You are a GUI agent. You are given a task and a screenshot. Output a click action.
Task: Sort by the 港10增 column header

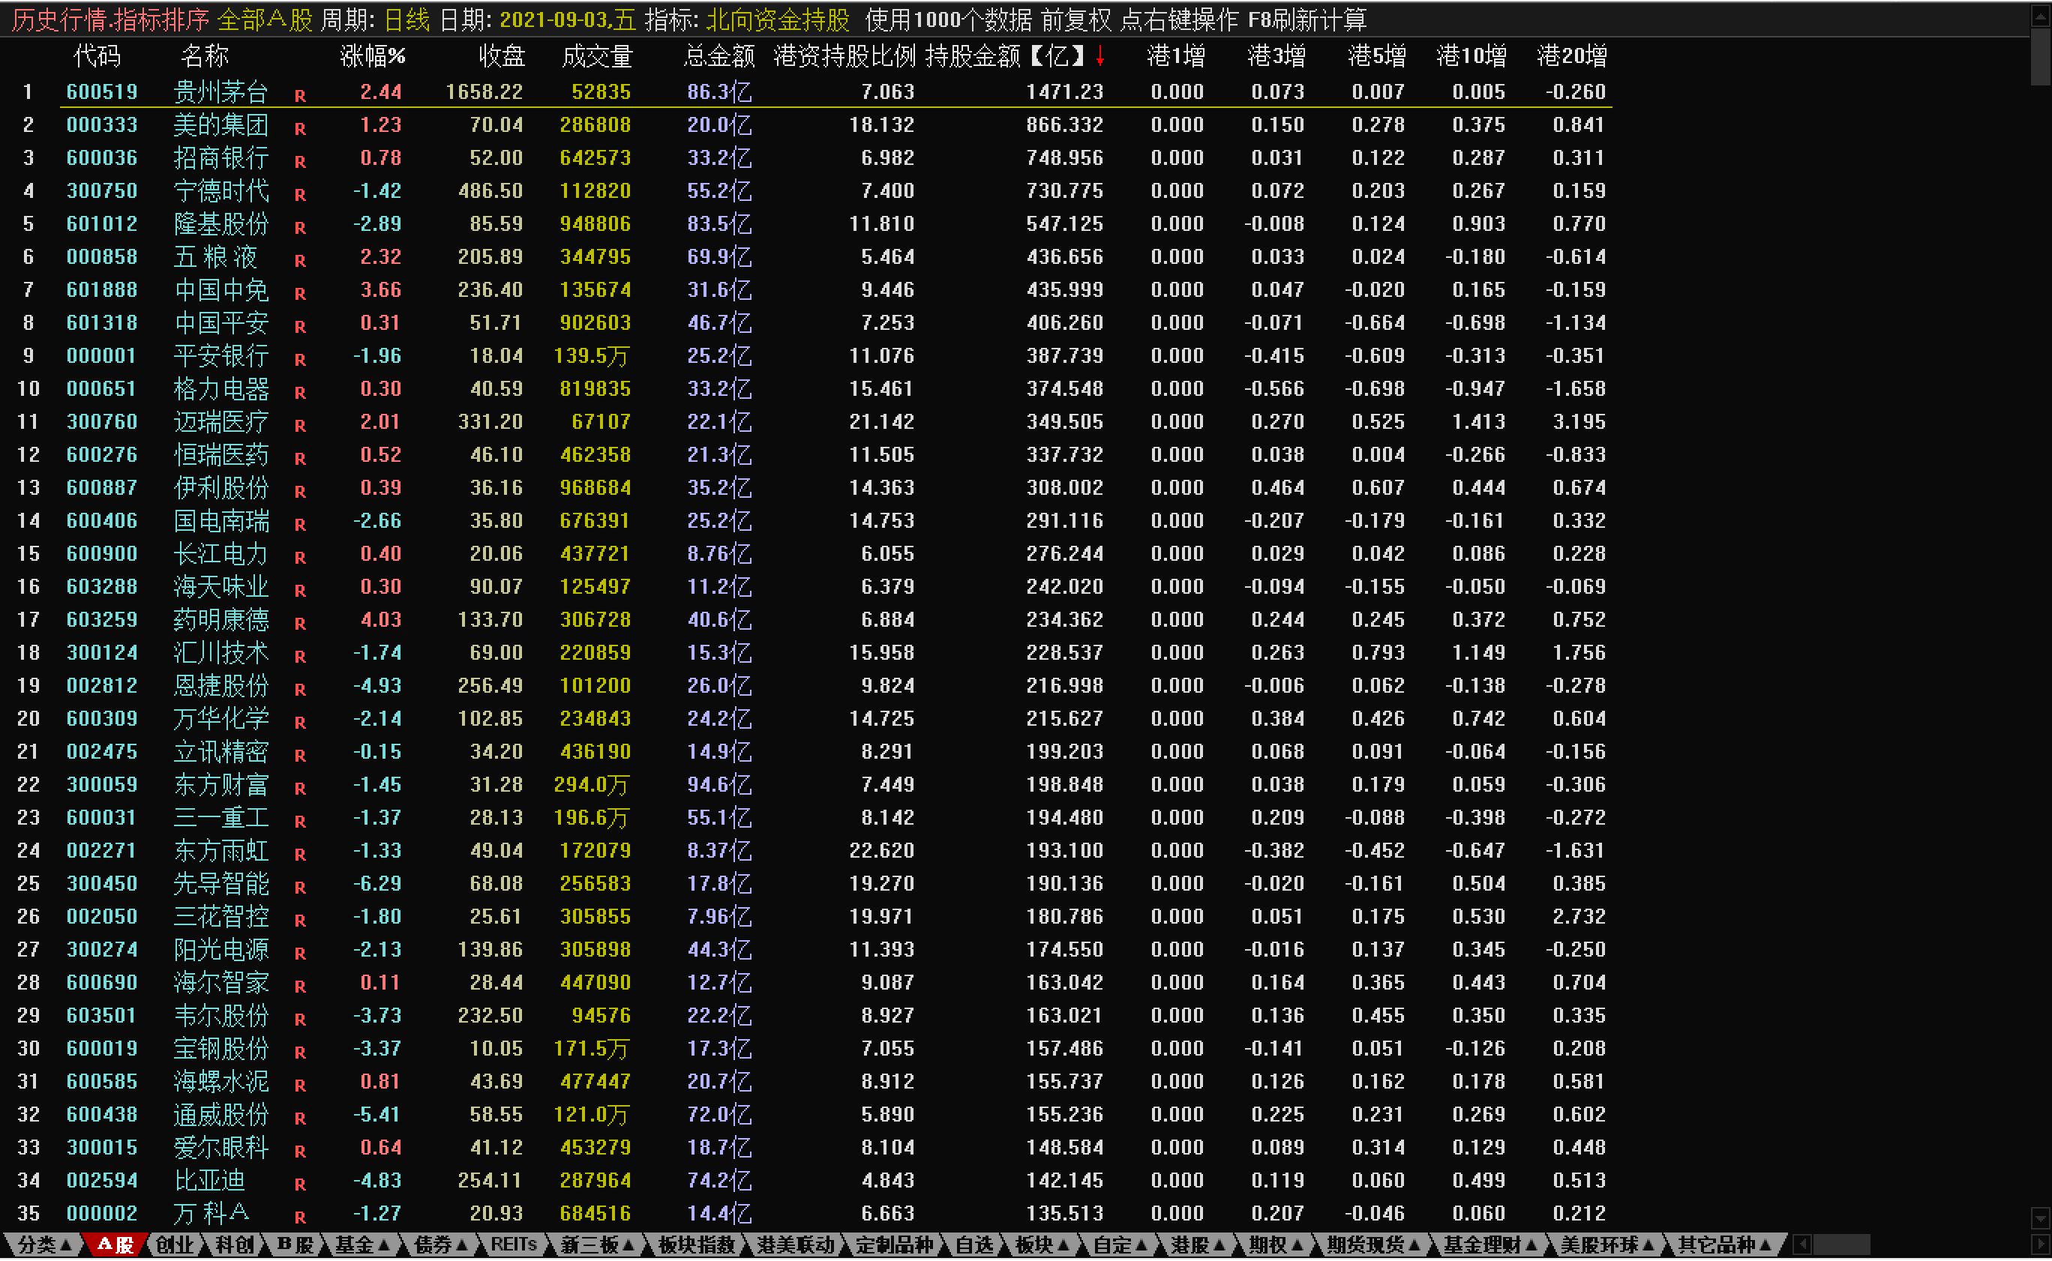(1471, 56)
